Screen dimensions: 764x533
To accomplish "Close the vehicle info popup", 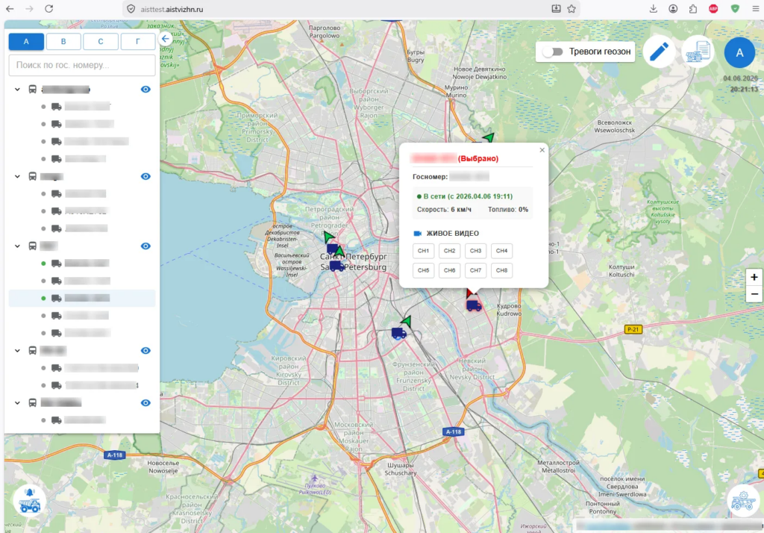I will click(x=542, y=150).
